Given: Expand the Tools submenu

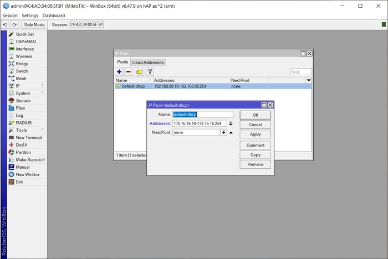Looking at the screenshot, I should [27, 130].
